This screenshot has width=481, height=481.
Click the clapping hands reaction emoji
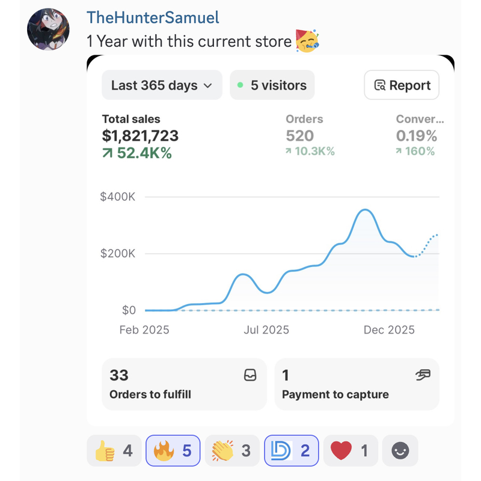tap(222, 450)
